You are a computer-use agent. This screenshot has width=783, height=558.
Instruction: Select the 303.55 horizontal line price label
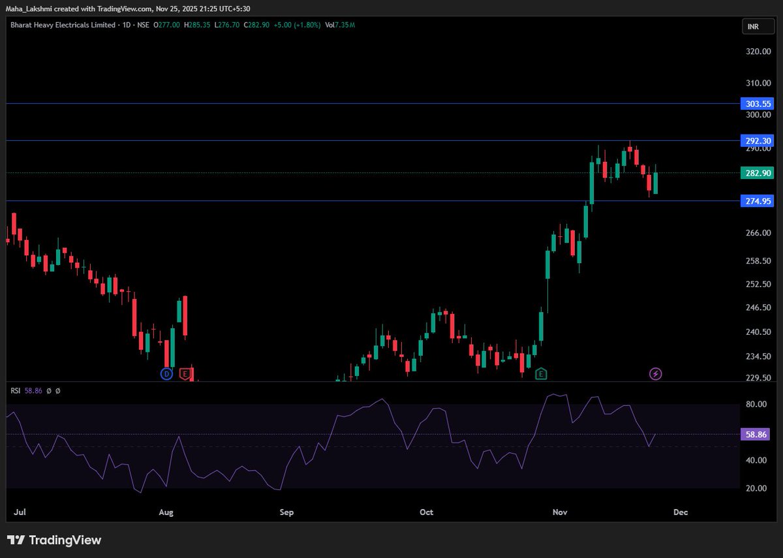pyautogui.click(x=758, y=104)
